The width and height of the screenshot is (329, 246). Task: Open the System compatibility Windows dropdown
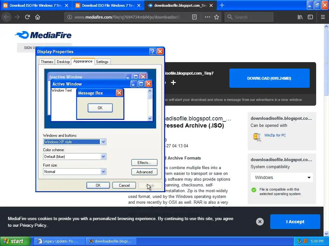click(282, 177)
